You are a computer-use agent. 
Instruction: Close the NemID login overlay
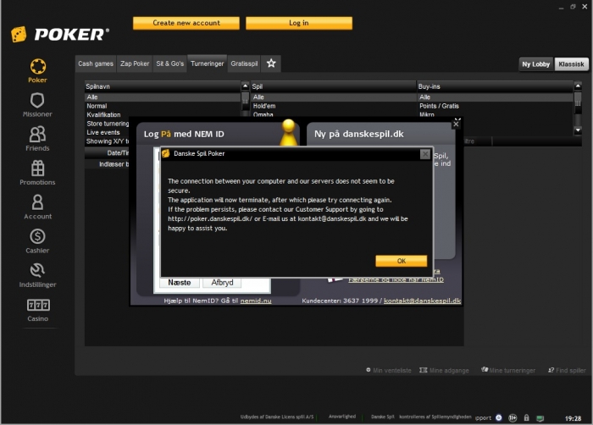click(x=457, y=124)
